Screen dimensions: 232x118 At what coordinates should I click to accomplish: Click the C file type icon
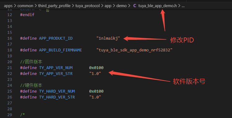(x=135, y=6)
